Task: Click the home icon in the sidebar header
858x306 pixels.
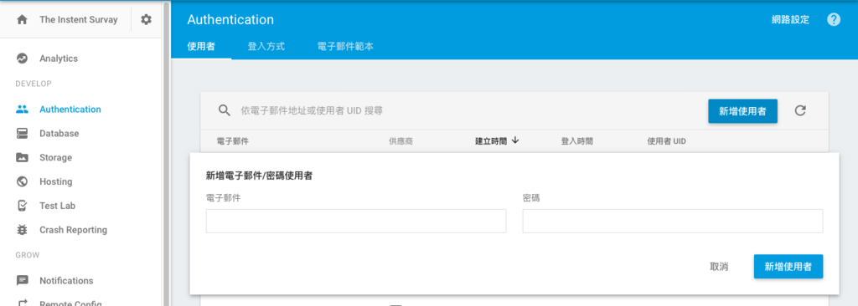Action: coord(22,20)
